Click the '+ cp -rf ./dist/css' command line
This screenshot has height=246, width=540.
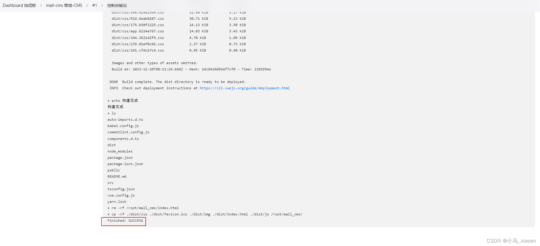(x=205, y=214)
